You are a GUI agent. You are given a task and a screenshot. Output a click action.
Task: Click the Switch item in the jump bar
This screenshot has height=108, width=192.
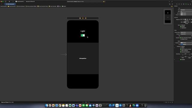(x=64, y=6)
